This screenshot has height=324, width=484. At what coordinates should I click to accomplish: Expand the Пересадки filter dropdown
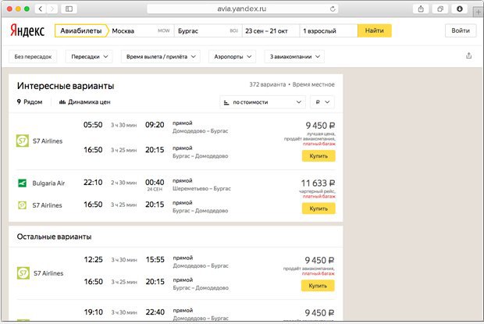pos(89,57)
